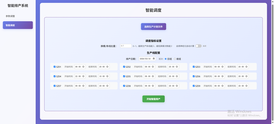Click the 智能排产系统 sidebar title
This screenshot has height=124, width=274.
click(18, 5)
